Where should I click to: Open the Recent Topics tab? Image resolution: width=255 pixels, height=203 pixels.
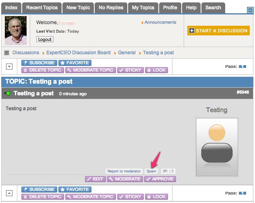[42, 8]
